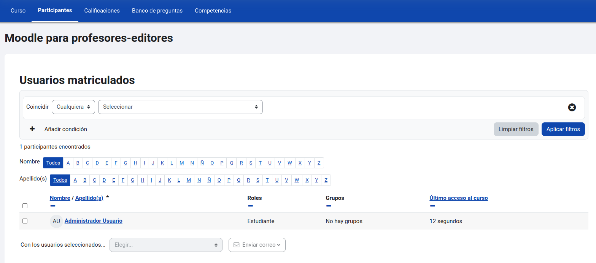Select the checkbox for Administrador Usuario
The image size is (596, 263).
click(x=25, y=221)
